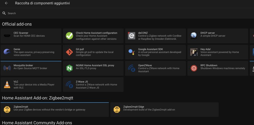Screen dimensions: 254x125
Task: Click 'Development build of the Zigbee2mqtt add-on' text
Action: 149,110
